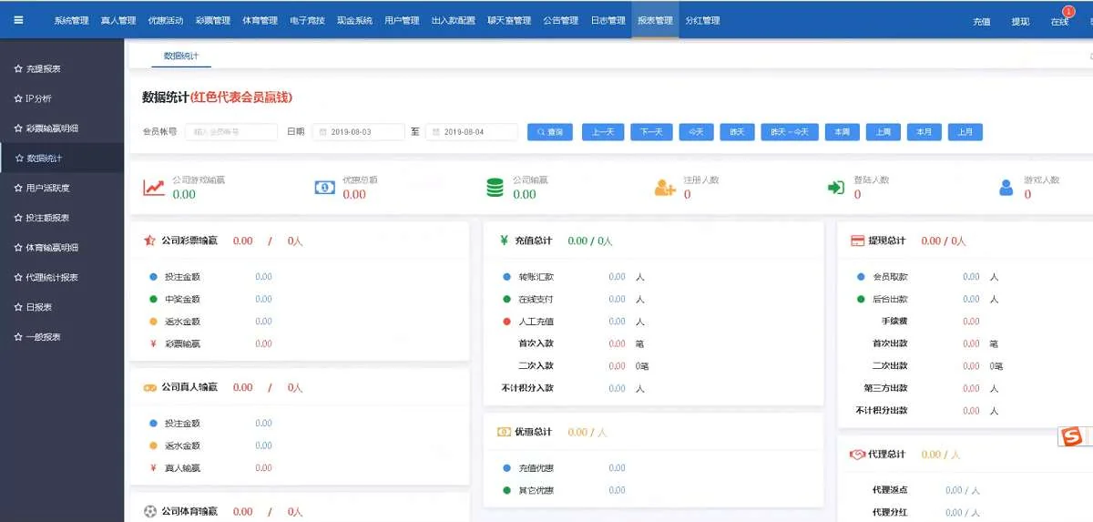Select 充提报表 in the sidebar
Viewport: 1093px width, 522px height.
44,69
